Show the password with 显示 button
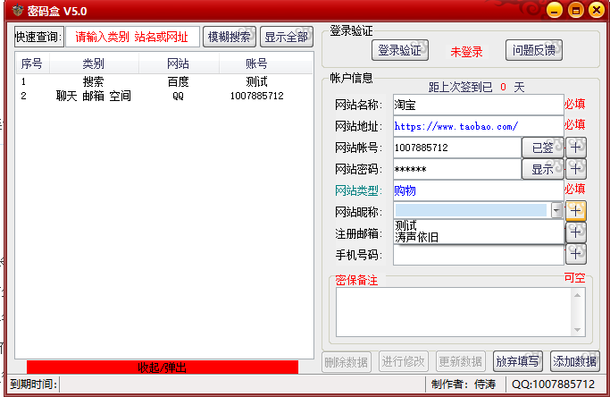This screenshot has width=610, height=397. click(543, 169)
